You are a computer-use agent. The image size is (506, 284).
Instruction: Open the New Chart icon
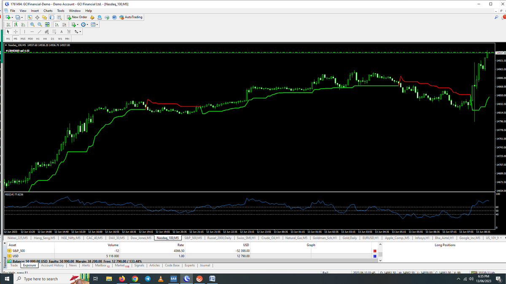[x=8, y=17]
